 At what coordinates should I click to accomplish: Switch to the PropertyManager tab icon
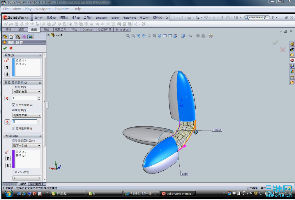click(12, 36)
